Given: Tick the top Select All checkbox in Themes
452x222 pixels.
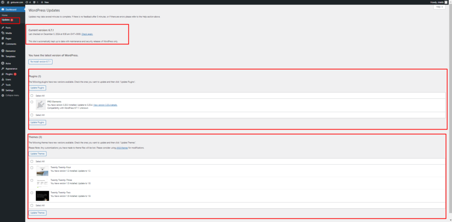Looking at the screenshot, I should coord(32,161).
